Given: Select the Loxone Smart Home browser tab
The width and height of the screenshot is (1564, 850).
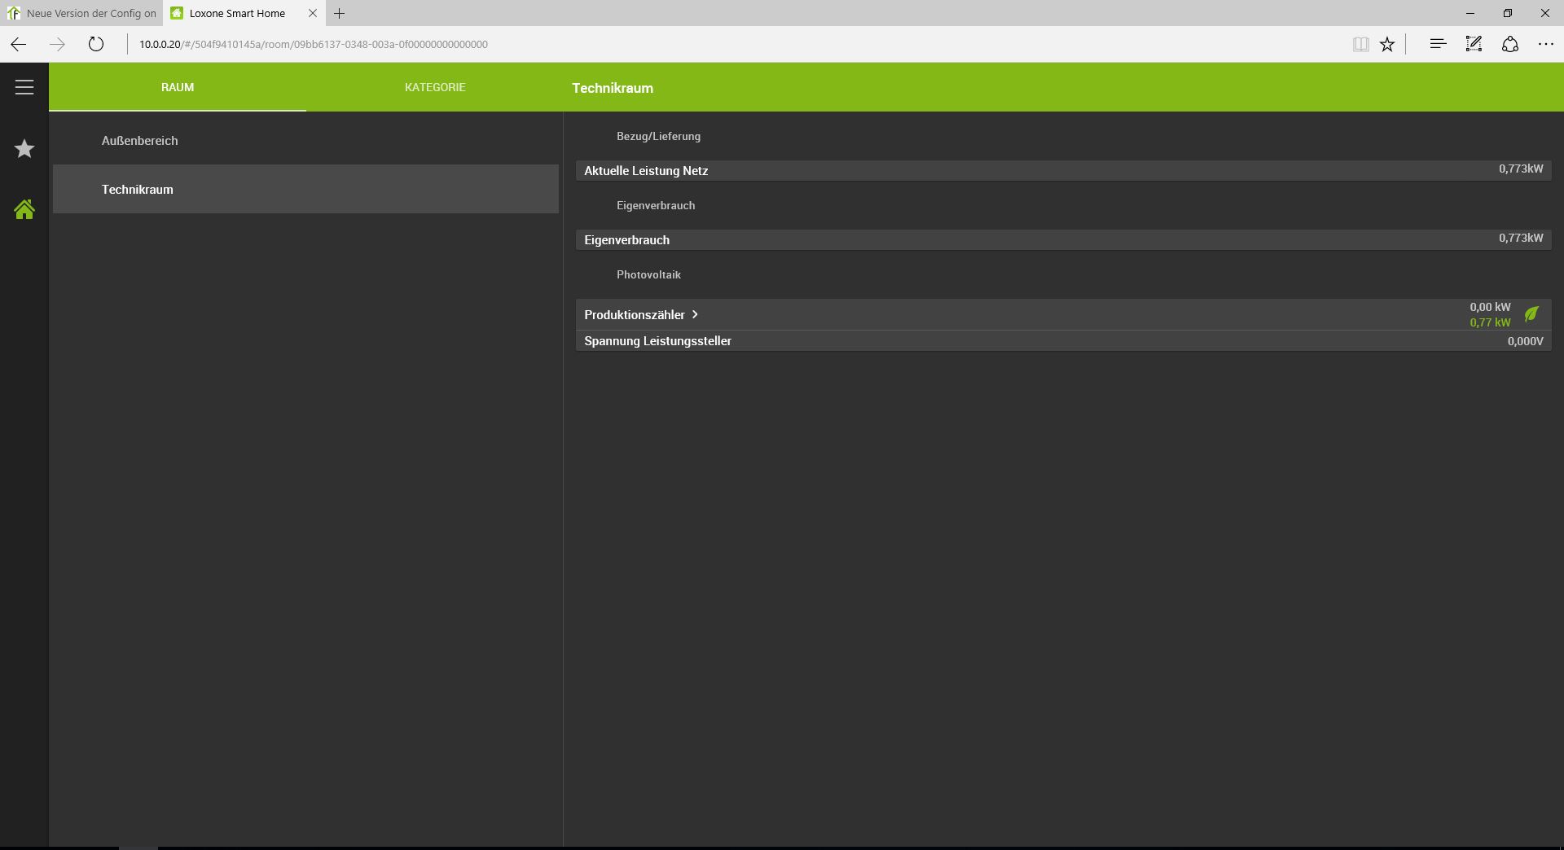Looking at the screenshot, I should coord(244,13).
